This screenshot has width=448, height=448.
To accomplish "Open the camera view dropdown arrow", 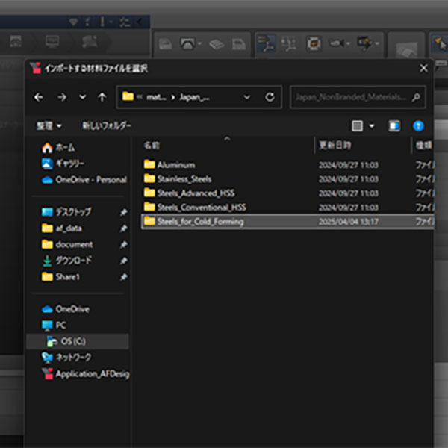I will [349, 43].
